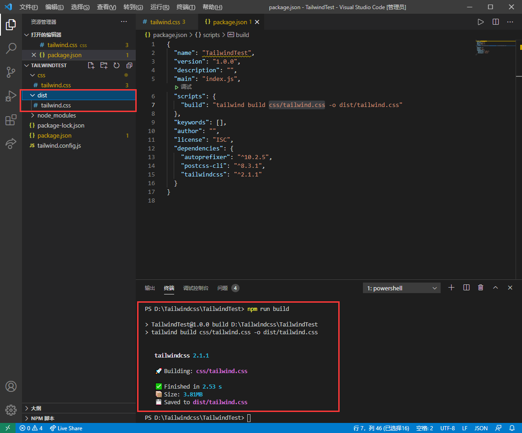This screenshot has width=522, height=433.
Task: Collapse all folders in the Explorer
Action: click(129, 65)
